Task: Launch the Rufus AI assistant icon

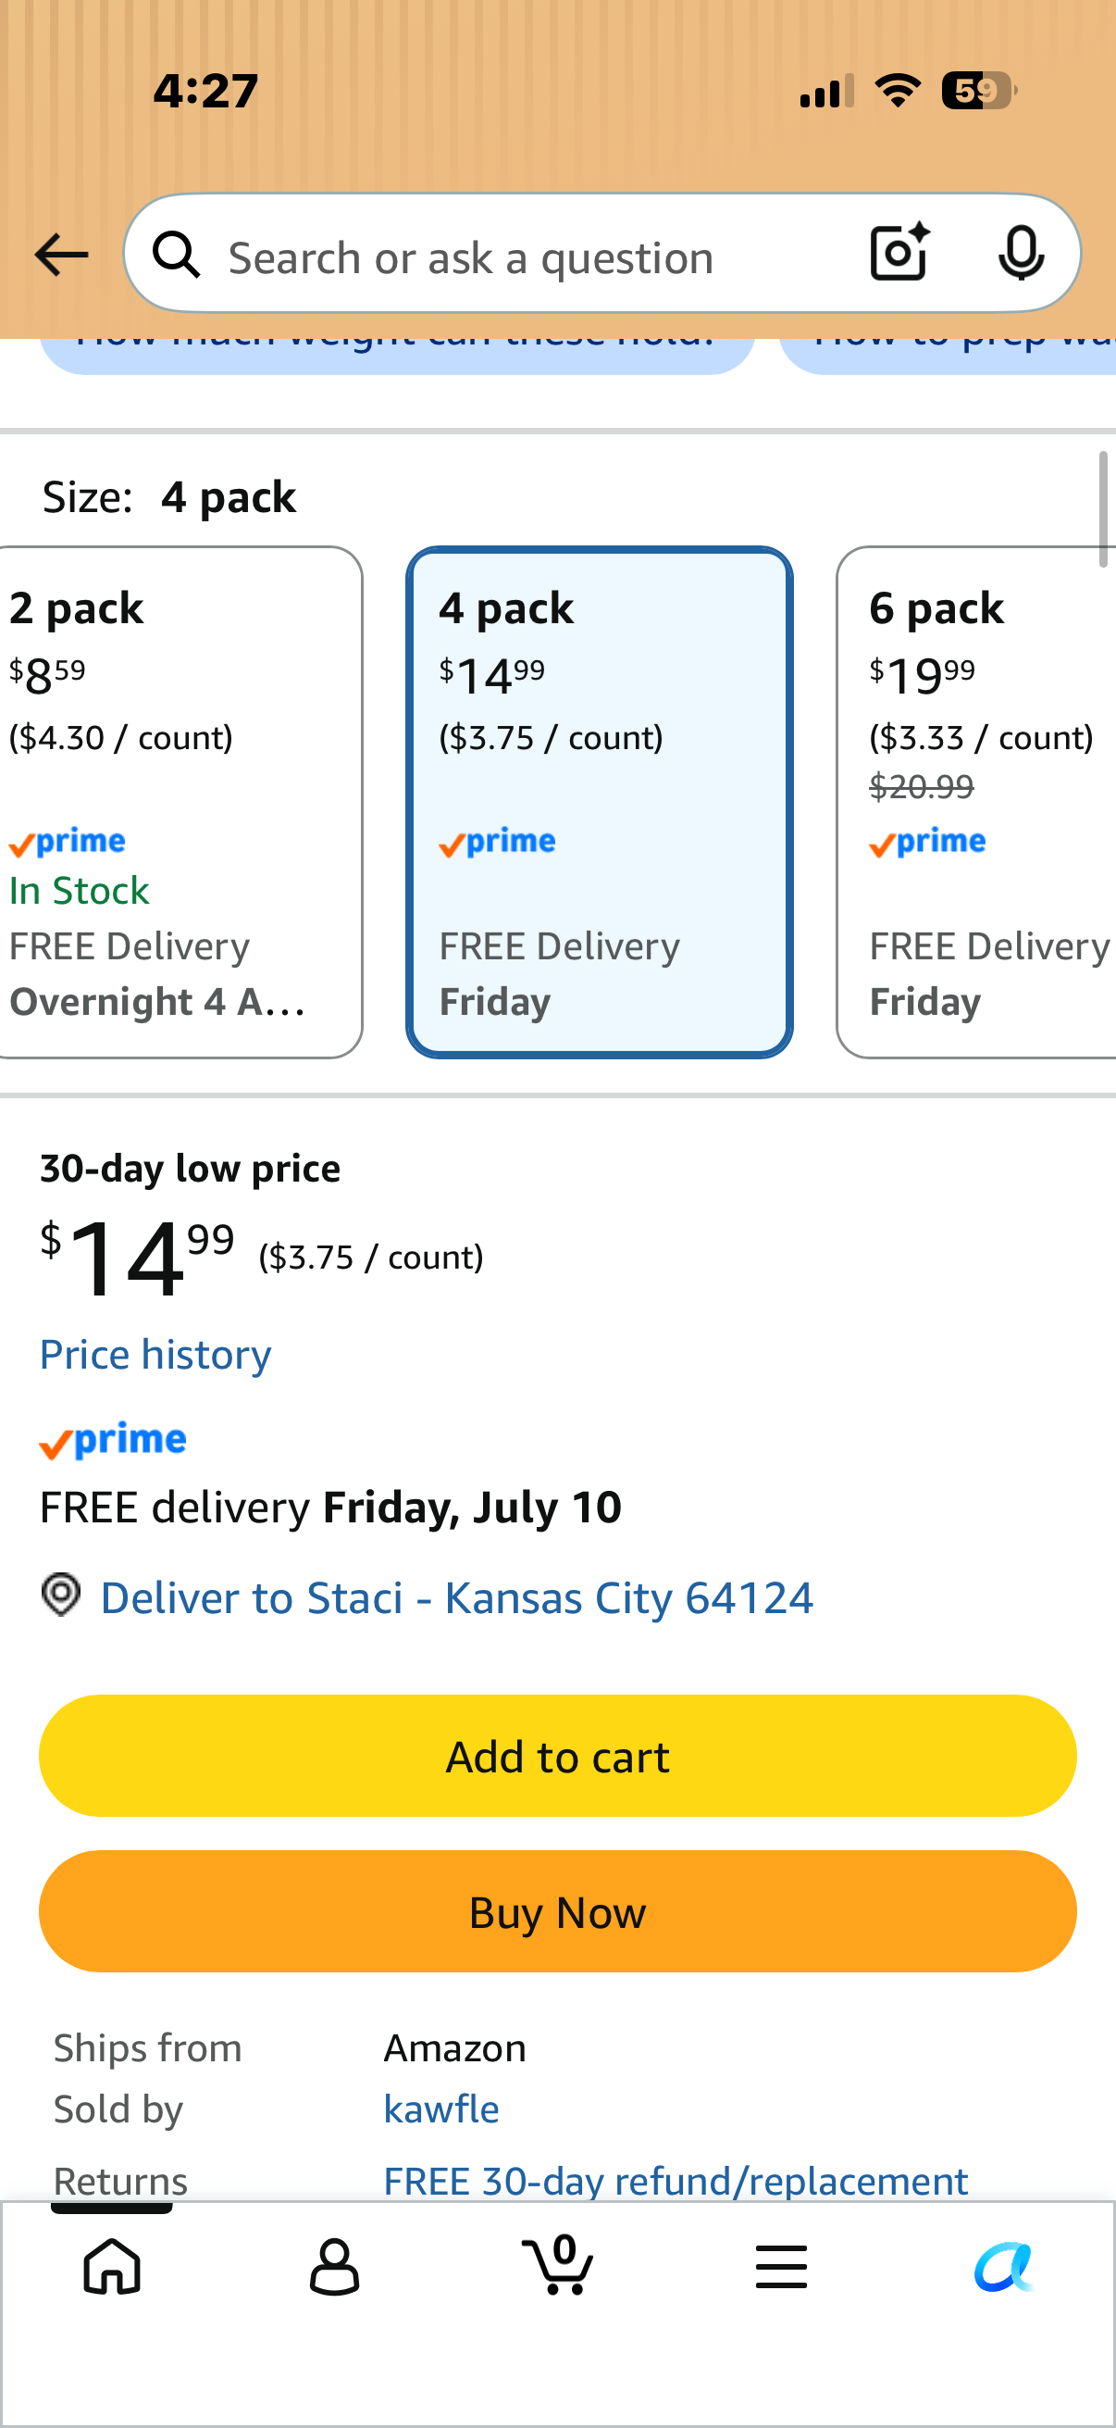Action: (1004, 2266)
